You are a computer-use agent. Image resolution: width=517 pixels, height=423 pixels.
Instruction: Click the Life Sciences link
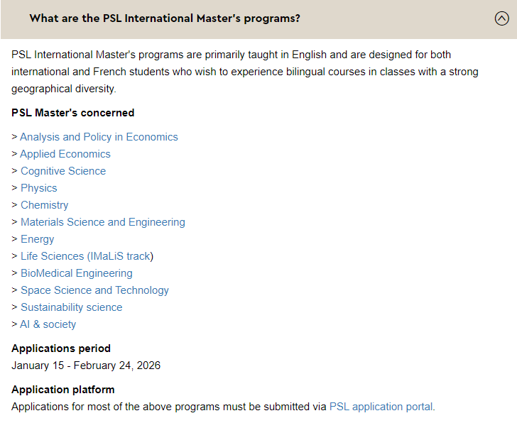tap(53, 256)
